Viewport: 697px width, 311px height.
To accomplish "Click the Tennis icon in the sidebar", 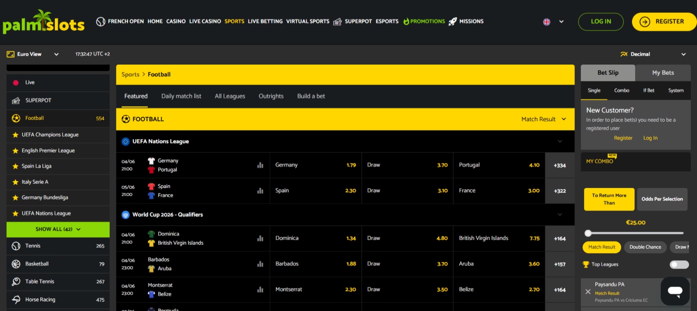I will click(x=16, y=246).
